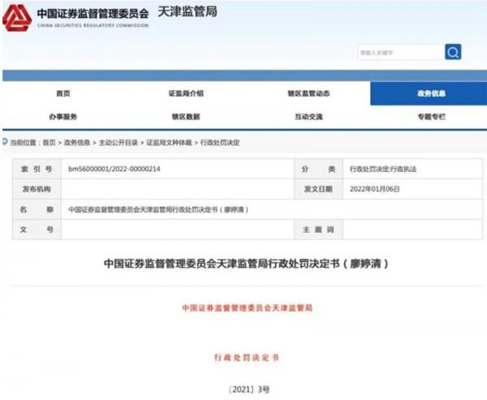
Task: Open the 首页 navigation tab
Action: click(63, 93)
